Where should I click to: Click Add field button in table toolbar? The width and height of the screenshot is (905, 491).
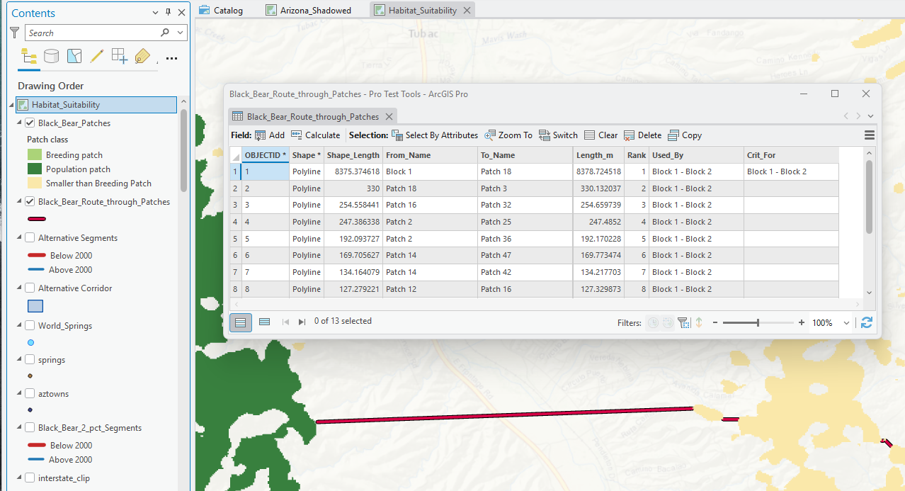[270, 135]
